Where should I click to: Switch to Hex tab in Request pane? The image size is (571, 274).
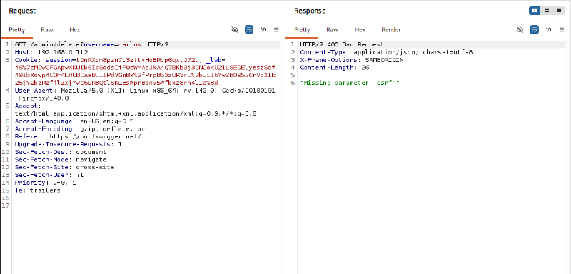(75, 30)
